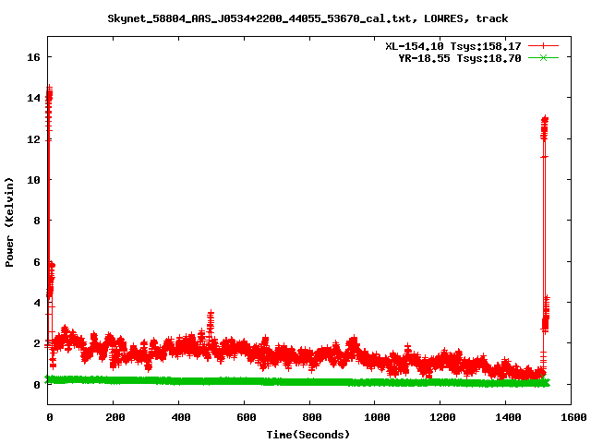Click the x-axis tick label 800

click(x=312, y=417)
